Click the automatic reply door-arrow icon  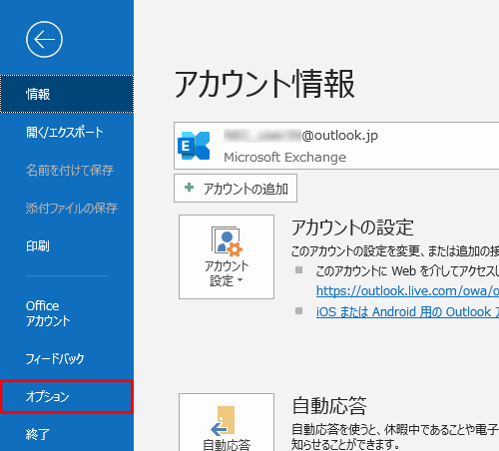tap(223, 421)
